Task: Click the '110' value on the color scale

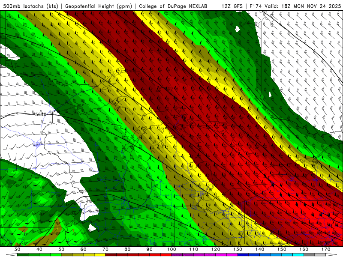Action: [x=194, y=249]
